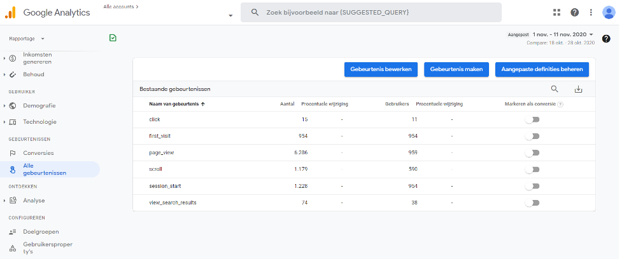This screenshot has width=622, height=259.
Task: Search existing events with magnifier icon
Action: point(555,89)
